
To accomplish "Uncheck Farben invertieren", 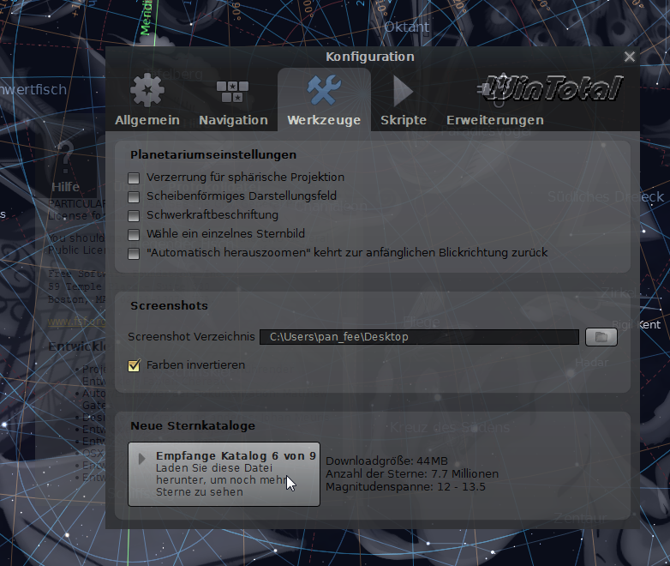I will (x=134, y=366).
